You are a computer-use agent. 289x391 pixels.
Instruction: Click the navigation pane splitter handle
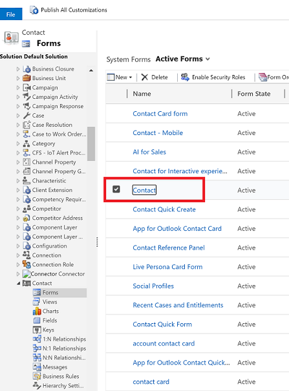97,242
